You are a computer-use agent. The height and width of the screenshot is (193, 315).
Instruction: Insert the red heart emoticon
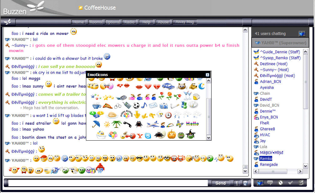(148, 86)
